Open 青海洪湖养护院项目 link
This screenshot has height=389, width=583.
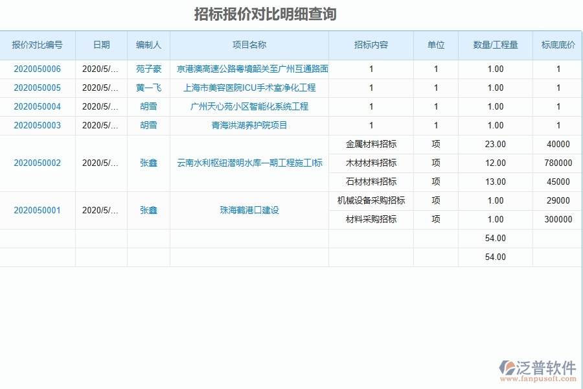[x=249, y=125]
